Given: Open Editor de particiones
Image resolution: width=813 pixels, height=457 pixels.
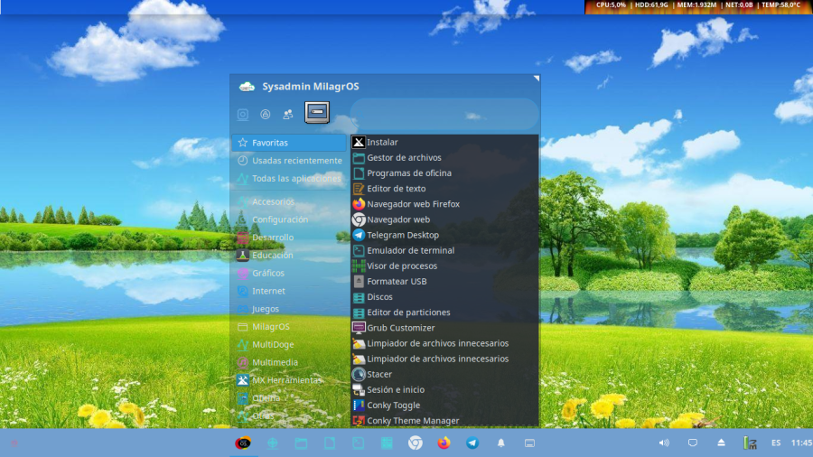Looking at the screenshot, I should (408, 312).
